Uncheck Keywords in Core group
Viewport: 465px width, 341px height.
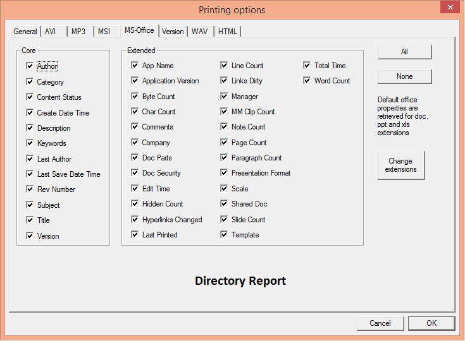coord(30,143)
